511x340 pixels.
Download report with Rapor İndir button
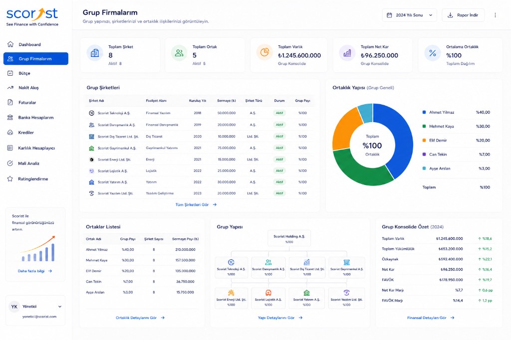click(463, 15)
